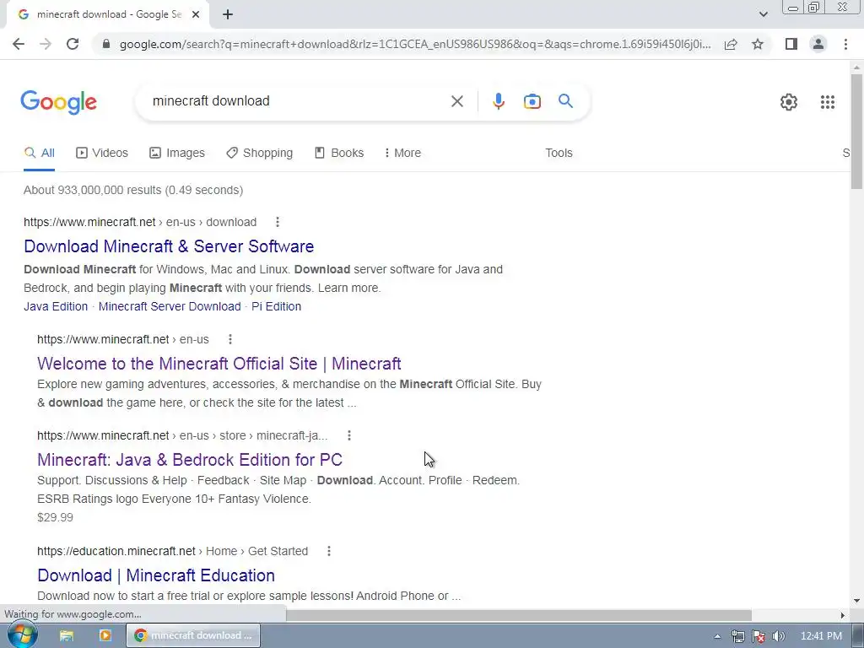
Task: Open options for the store minecraft-ja result
Action: 348,436
